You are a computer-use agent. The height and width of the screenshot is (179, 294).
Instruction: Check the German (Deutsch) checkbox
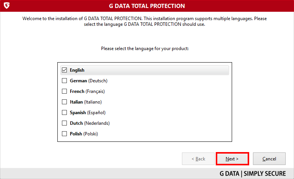(64, 81)
